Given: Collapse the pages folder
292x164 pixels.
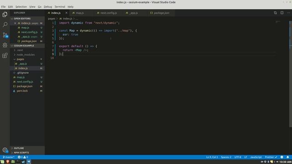Looking at the screenshot, I should [27, 59].
